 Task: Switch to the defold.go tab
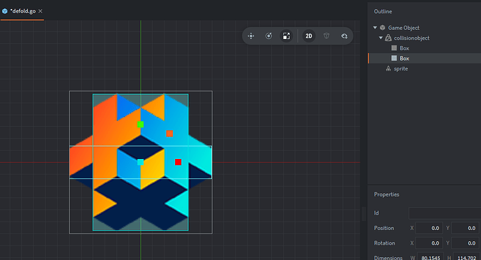pyautogui.click(x=23, y=11)
